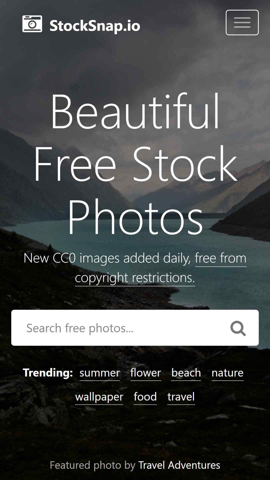Open the travel trending tag

[181, 397]
